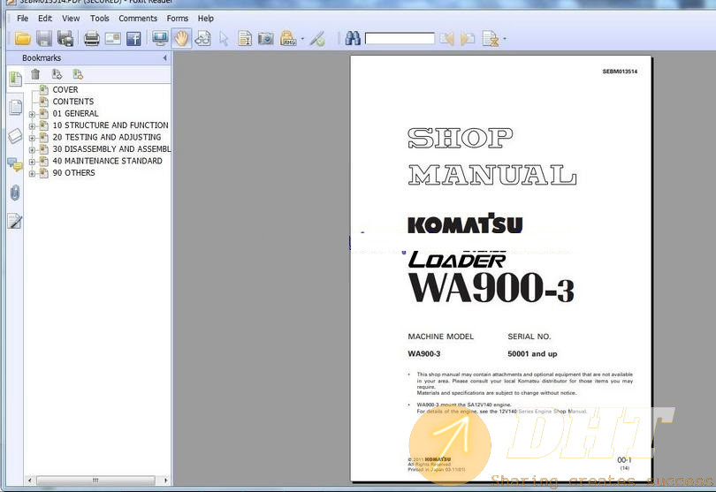
Task: Go to the previous search result arrow
Action: (446, 39)
